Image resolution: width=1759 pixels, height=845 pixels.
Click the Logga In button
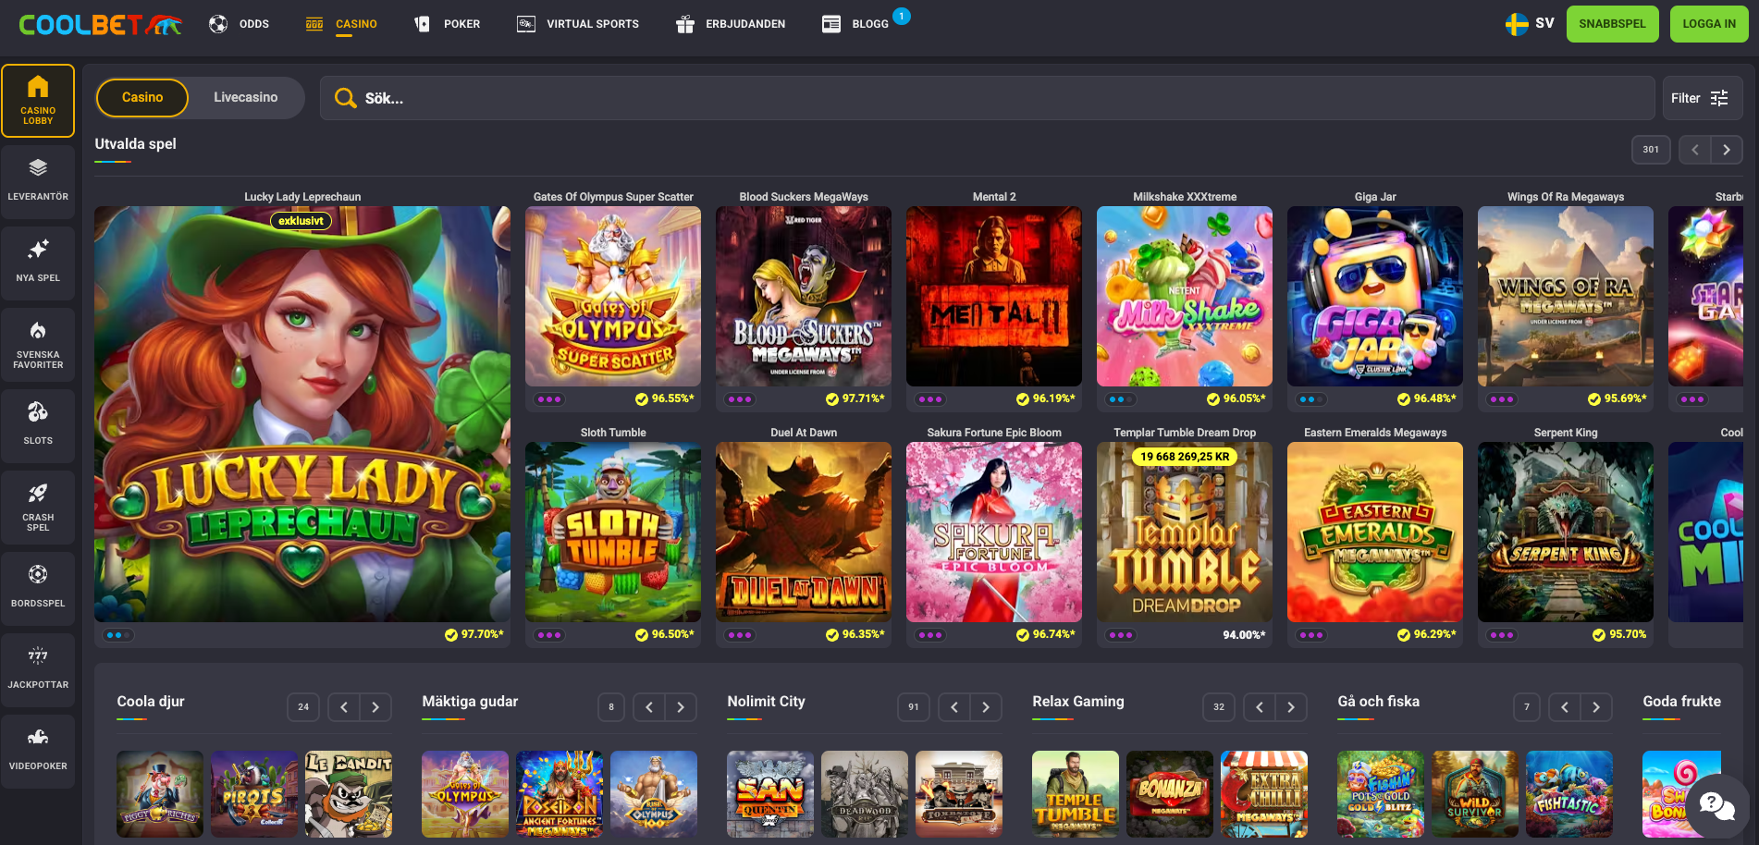coord(1709,24)
